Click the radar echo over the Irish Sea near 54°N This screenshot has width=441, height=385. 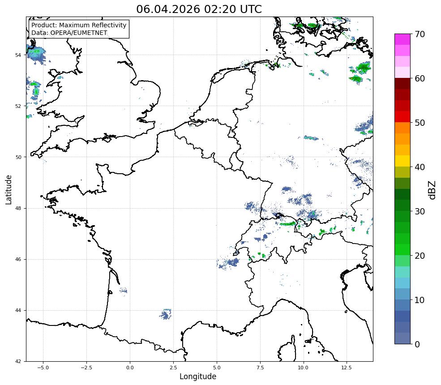36,55
